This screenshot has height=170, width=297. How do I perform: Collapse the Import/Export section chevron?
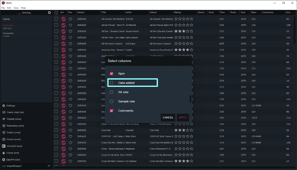point(49,166)
